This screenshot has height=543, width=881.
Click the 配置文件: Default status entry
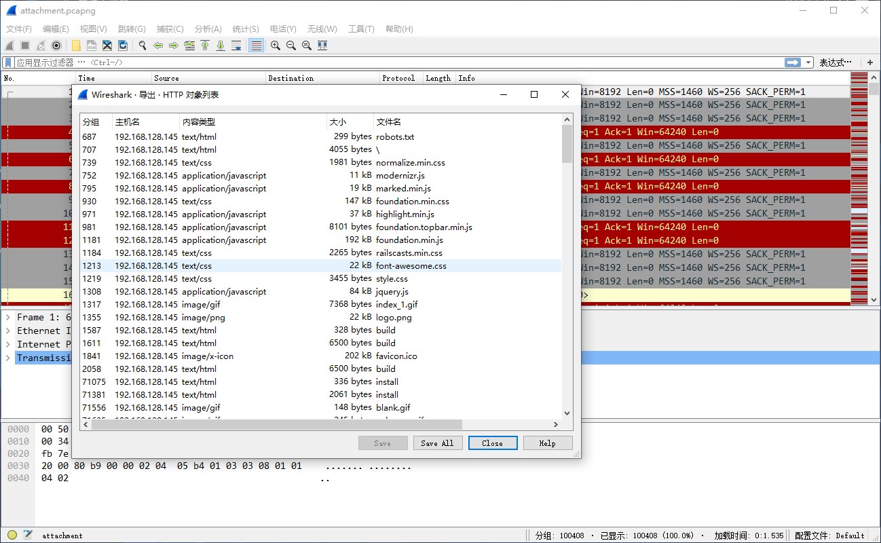click(x=829, y=535)
